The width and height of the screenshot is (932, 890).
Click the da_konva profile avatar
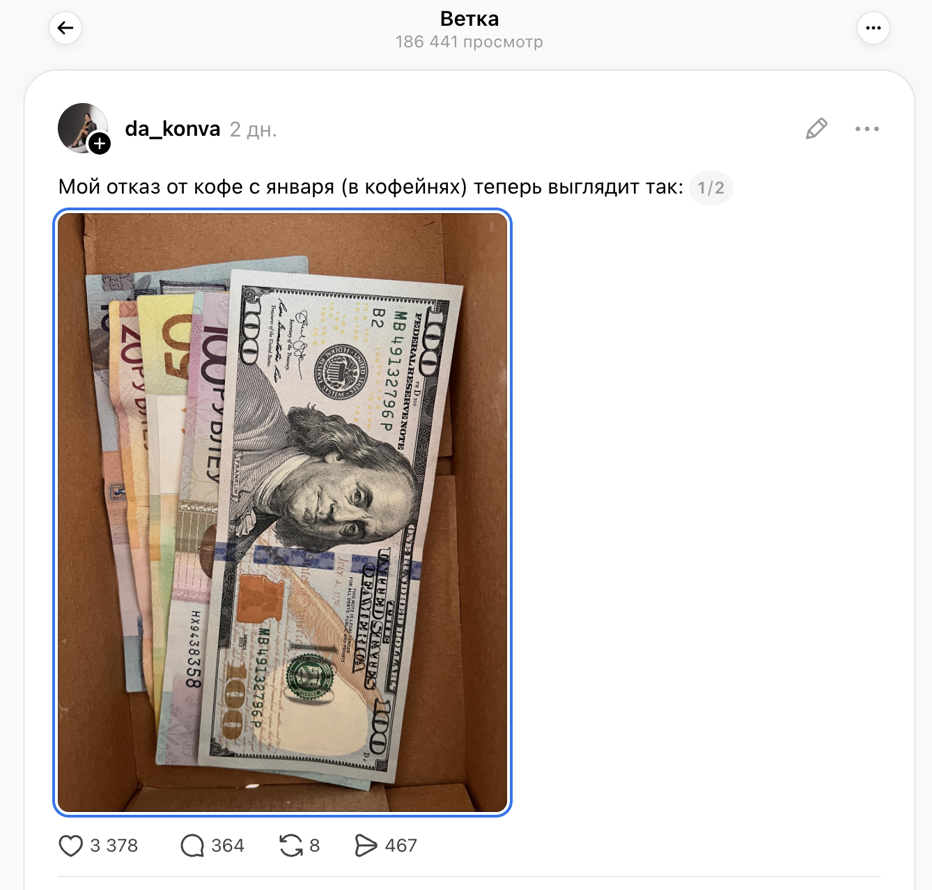click(x=83, y=127)
